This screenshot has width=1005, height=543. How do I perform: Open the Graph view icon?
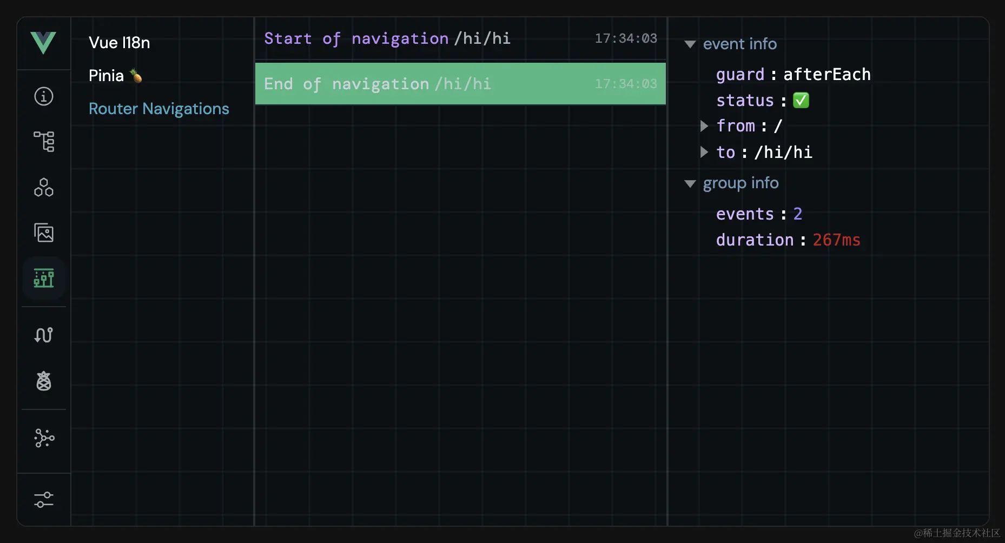43,439
